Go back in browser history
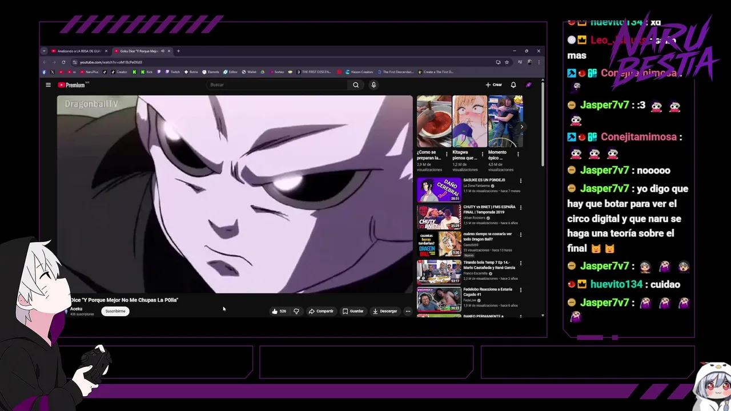Viewport: 731px width, 411px height. coord(45,62)
